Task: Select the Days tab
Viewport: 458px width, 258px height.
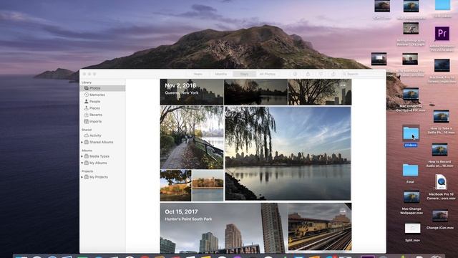Action: (x=244, y=74)
